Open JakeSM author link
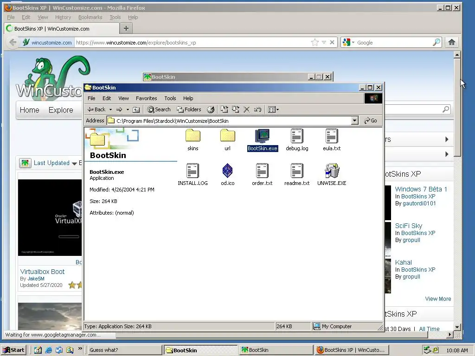This screenshot has width=475, height=356. tap(36, 279)
